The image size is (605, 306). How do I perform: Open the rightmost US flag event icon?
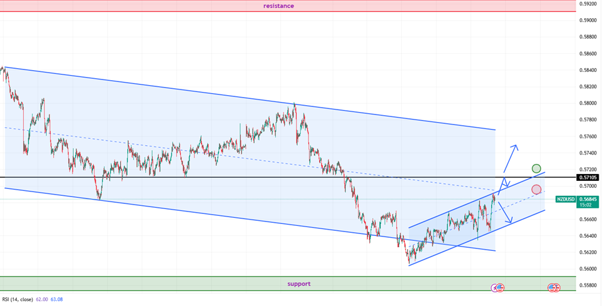tap(556, 288)
